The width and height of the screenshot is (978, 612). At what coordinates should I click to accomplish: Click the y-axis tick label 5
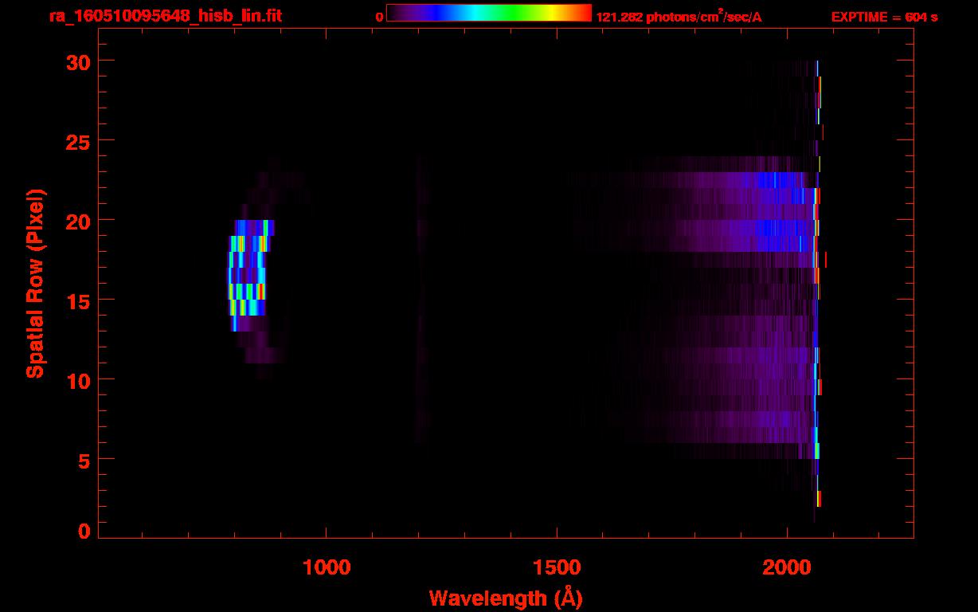84,460
